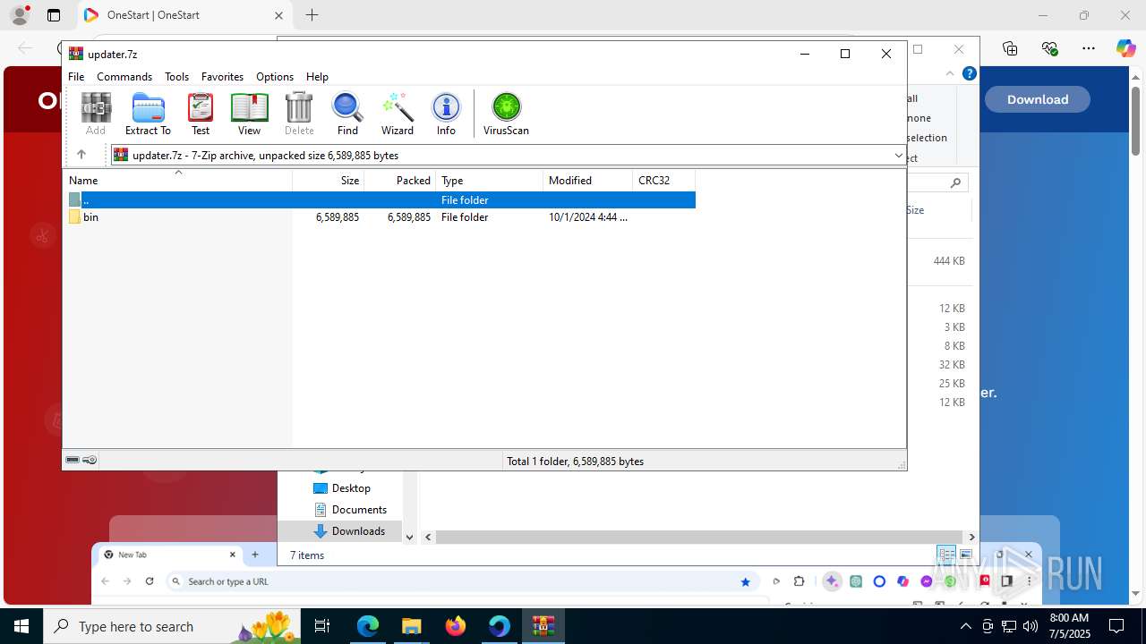Launch the Wizard tool
This screenshot has width=1146, height=644.
(x=398, y=114)
